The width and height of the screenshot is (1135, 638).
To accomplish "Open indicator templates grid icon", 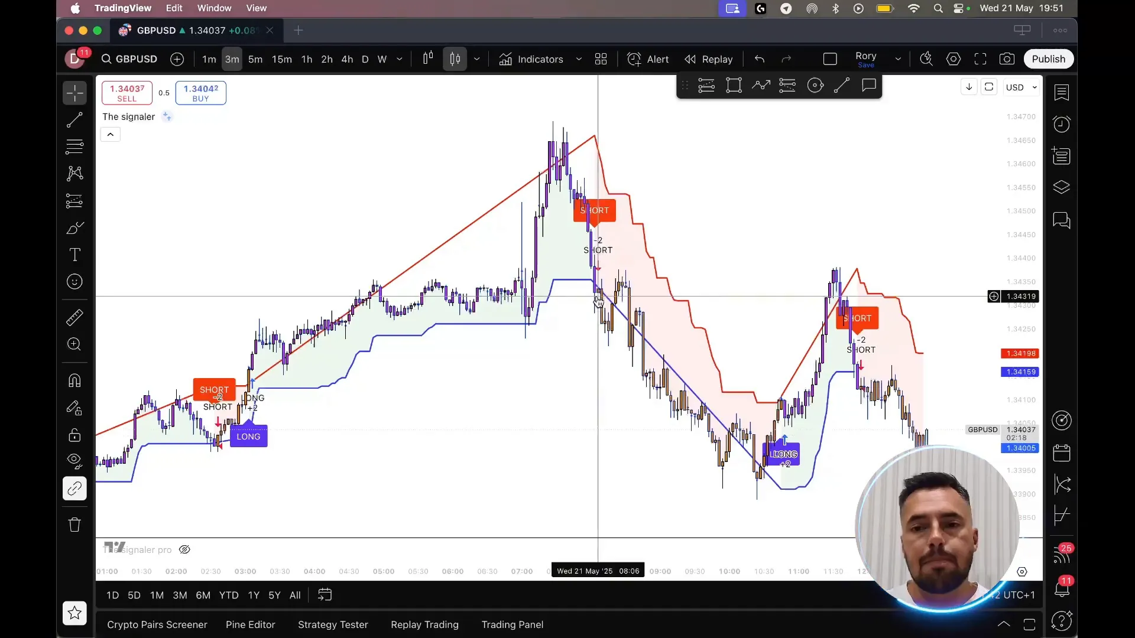I will (601, 59).
